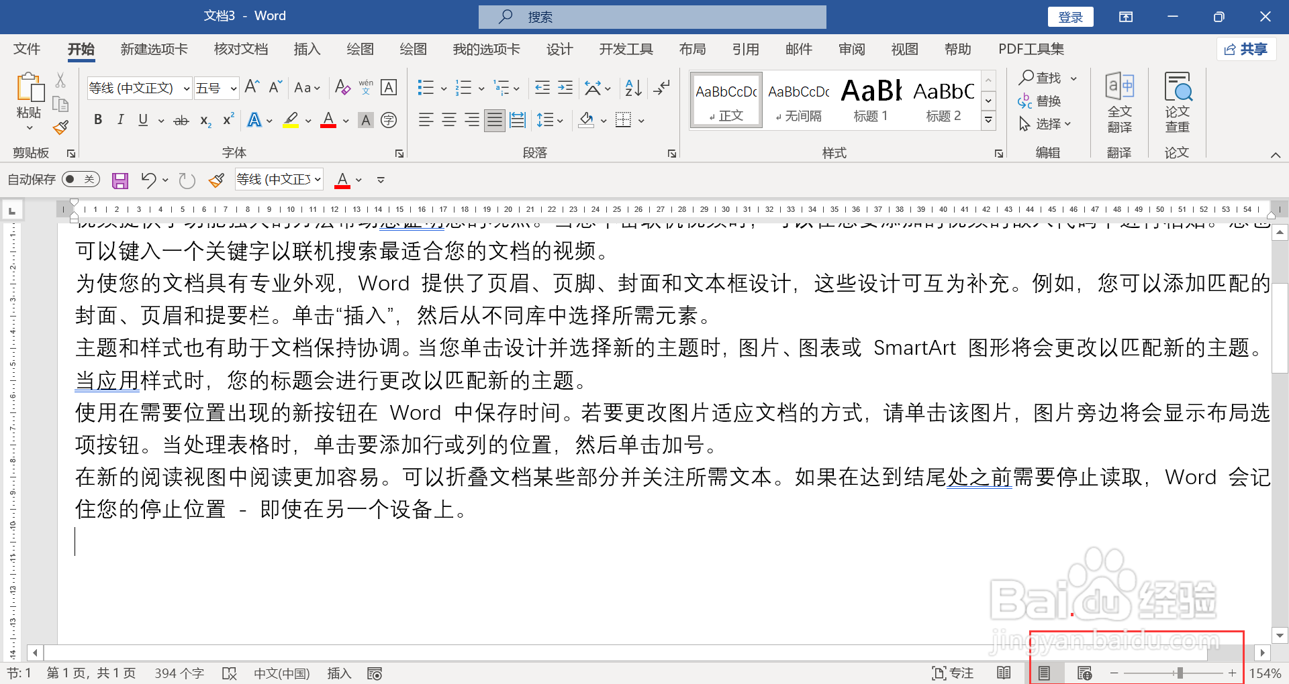This screenshot has height=684, width=1289.
Task: Open the font size dropdown
Action: pos(233,89)
